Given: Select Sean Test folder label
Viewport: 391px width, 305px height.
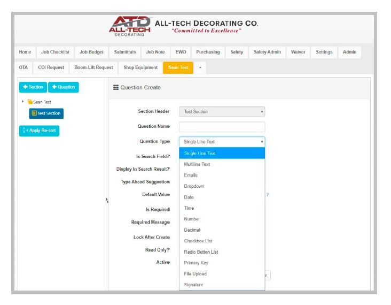Looking at the screenshot, I should click(x=42, y=102).
